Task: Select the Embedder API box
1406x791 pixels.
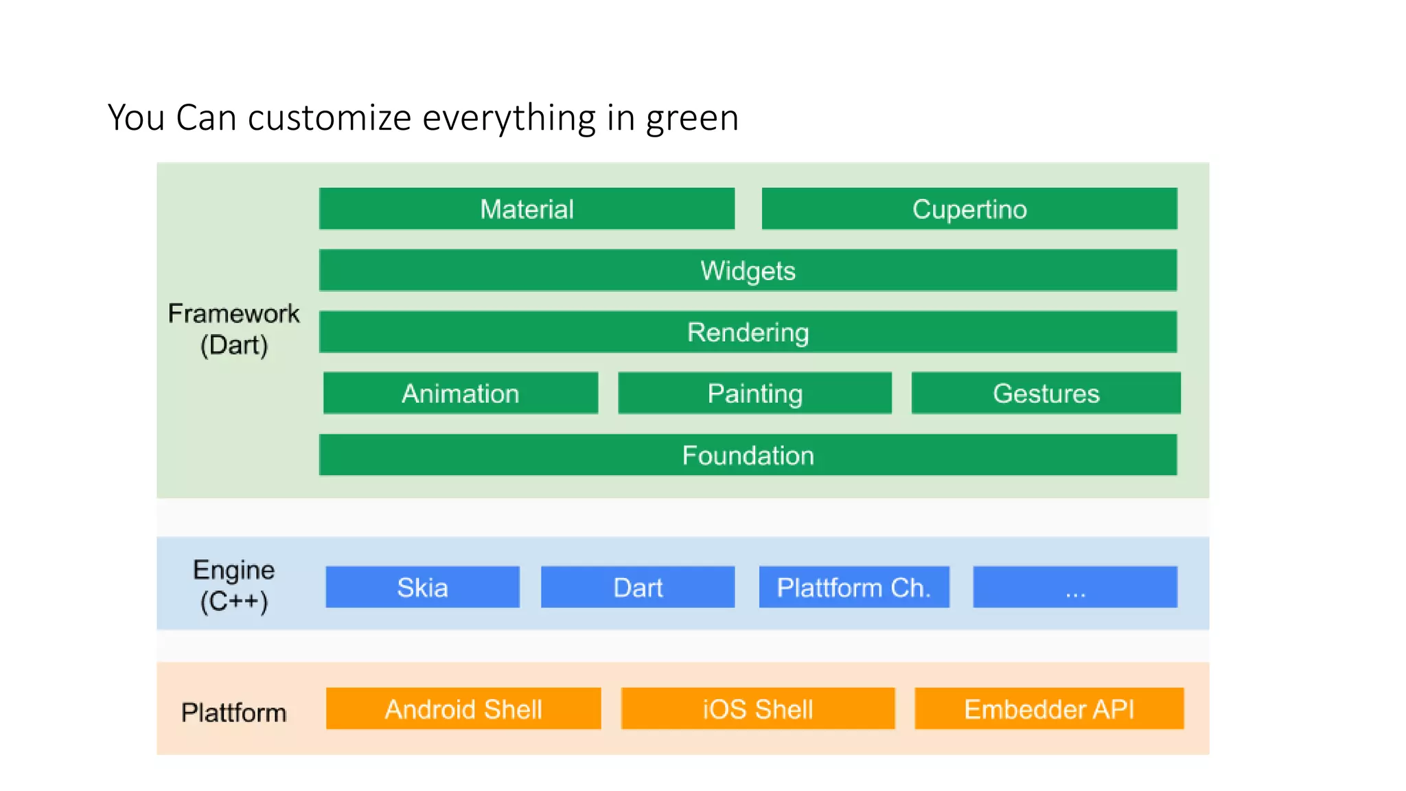Action: [x=1049, y=709]
